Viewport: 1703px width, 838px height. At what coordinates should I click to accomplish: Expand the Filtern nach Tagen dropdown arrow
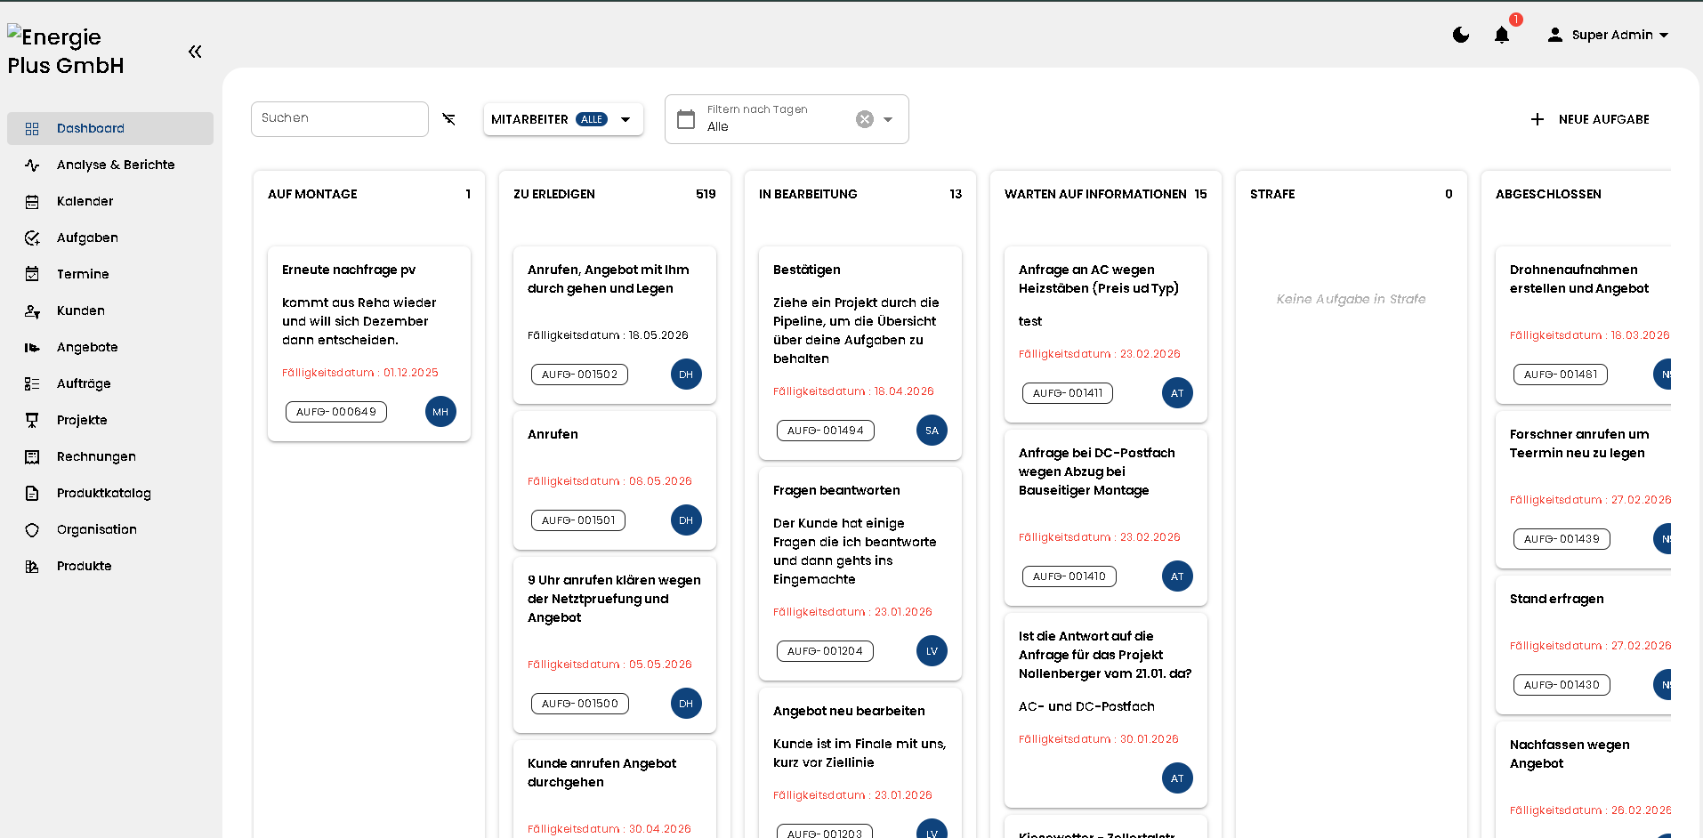pos(888,119)
